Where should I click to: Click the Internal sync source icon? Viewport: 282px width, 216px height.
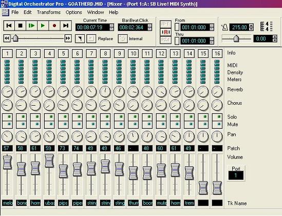pyautogui.click(x=123, y=38)
